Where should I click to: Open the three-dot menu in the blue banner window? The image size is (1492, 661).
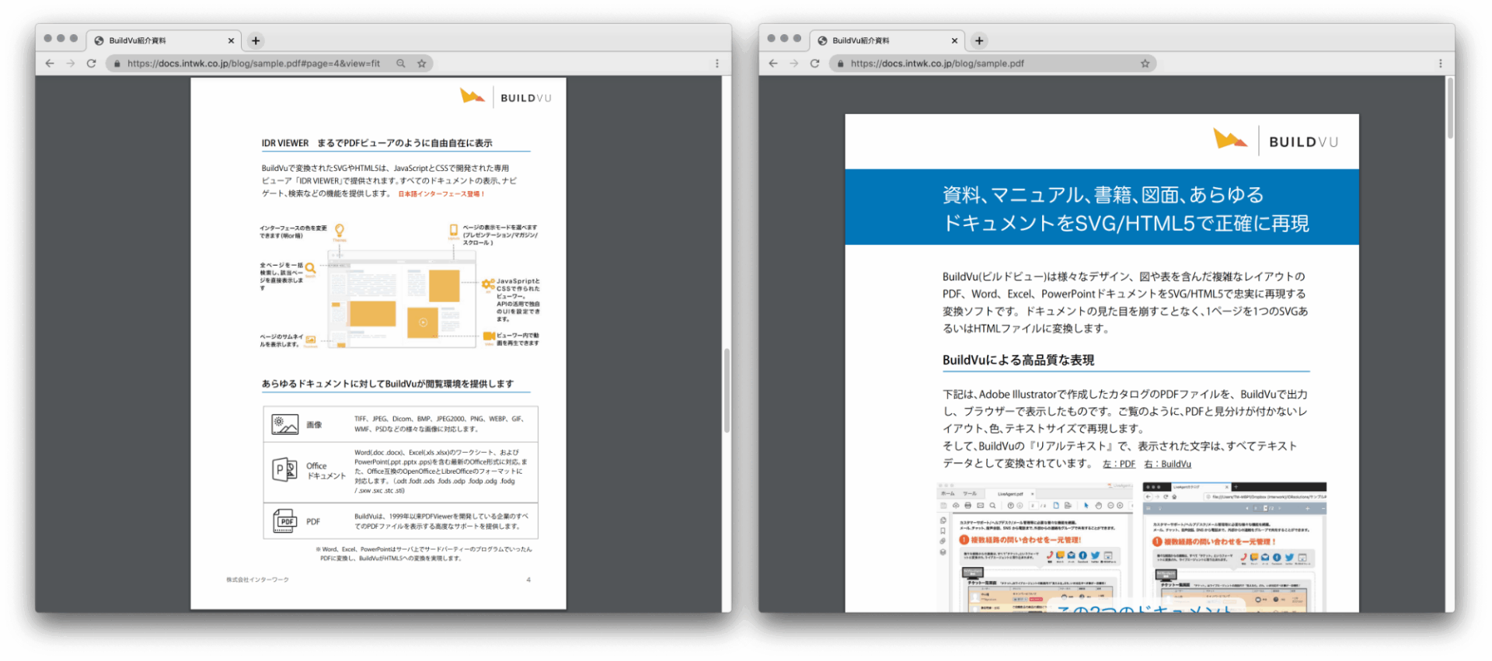pos(1440,64)
